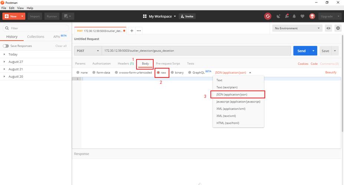Click the Runner button

click(x=52, y=16)
